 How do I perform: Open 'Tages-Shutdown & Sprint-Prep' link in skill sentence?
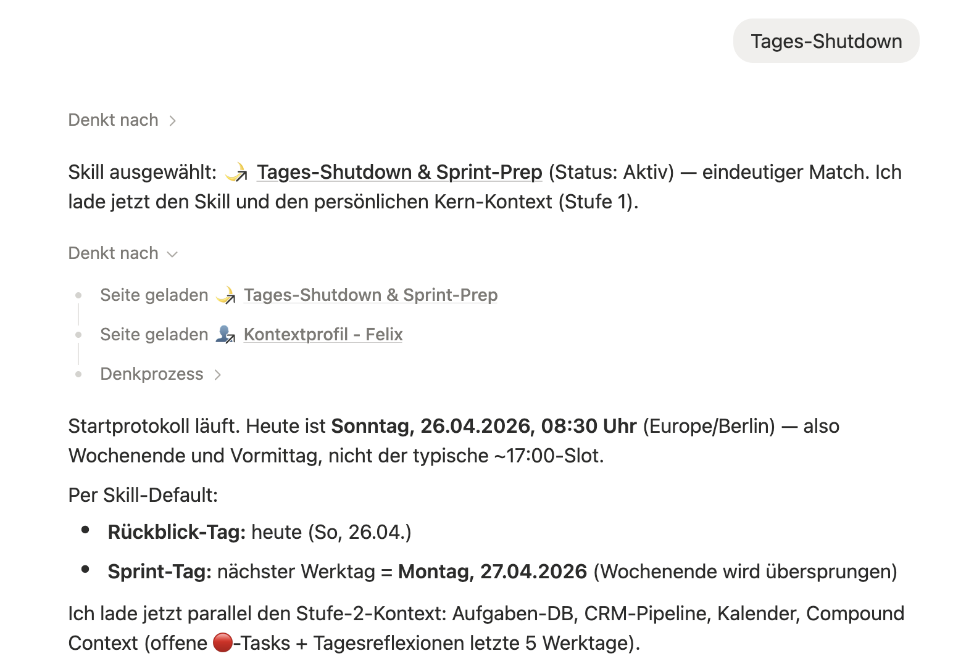[399, 172]
